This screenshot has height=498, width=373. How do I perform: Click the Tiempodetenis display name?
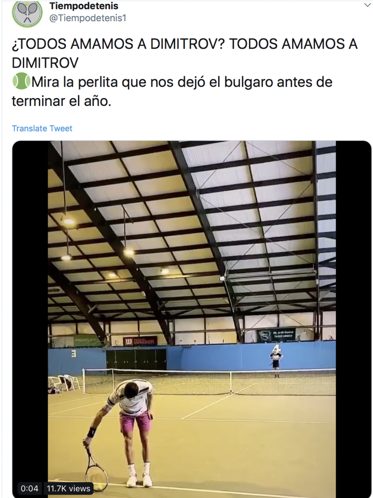[x=83, y=6]
